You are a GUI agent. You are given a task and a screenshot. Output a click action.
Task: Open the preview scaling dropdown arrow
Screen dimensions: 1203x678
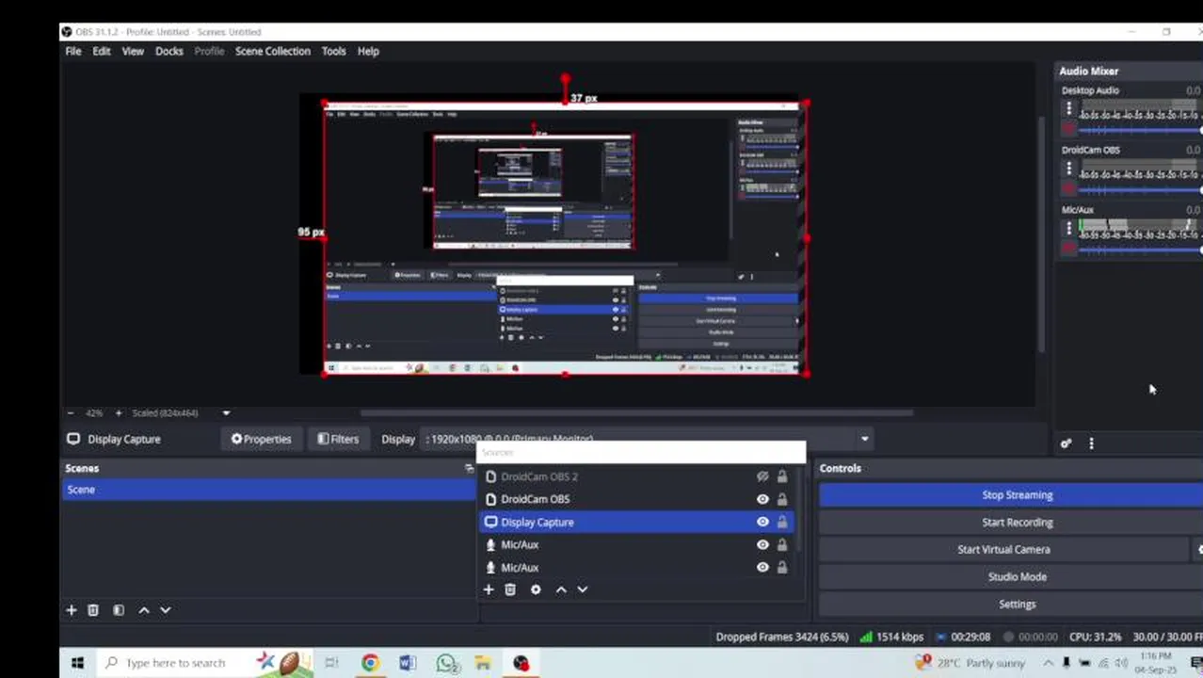[226, 412]
